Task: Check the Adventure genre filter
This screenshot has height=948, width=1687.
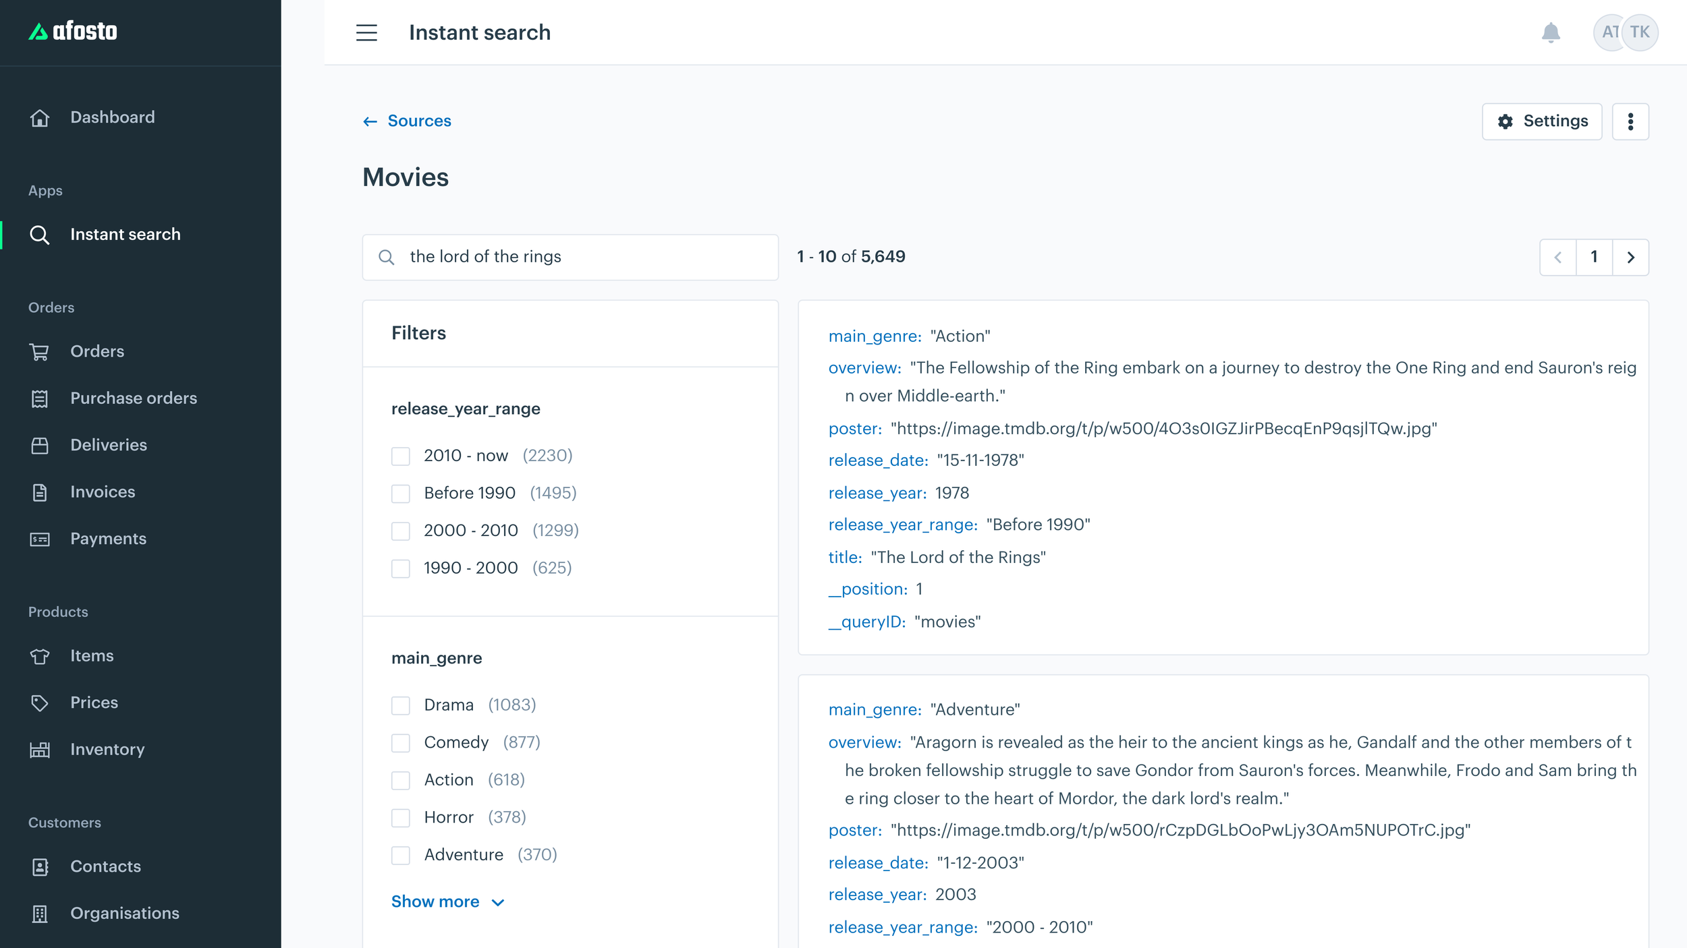Action: point(401,855)
